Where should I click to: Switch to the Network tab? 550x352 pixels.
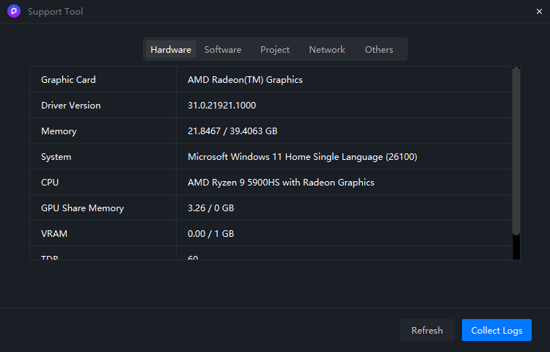pos(327,49)
